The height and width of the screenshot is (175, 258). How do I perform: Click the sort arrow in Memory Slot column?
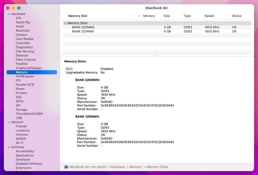140,16
